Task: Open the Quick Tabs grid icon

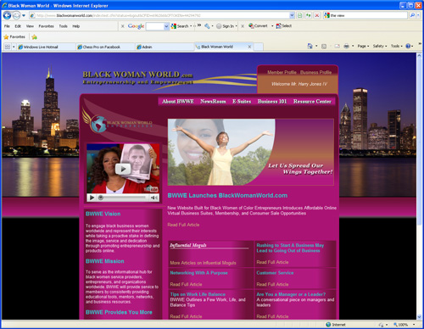Action: coord(8,47)
